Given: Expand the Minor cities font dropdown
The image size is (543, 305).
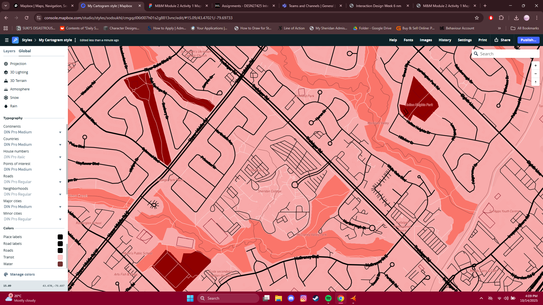Looking at the screenshot, I should click(x=60, y=219).
